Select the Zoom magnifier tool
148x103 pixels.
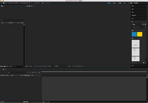tap(6, 3)
